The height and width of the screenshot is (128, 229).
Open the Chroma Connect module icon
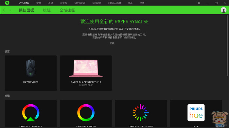[x=31, y=113]
